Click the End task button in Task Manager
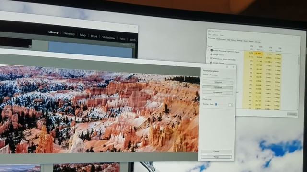 292,114
